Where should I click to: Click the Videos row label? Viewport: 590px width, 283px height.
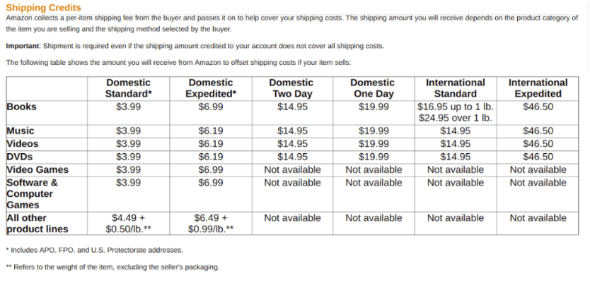click(x=23, y=144)
